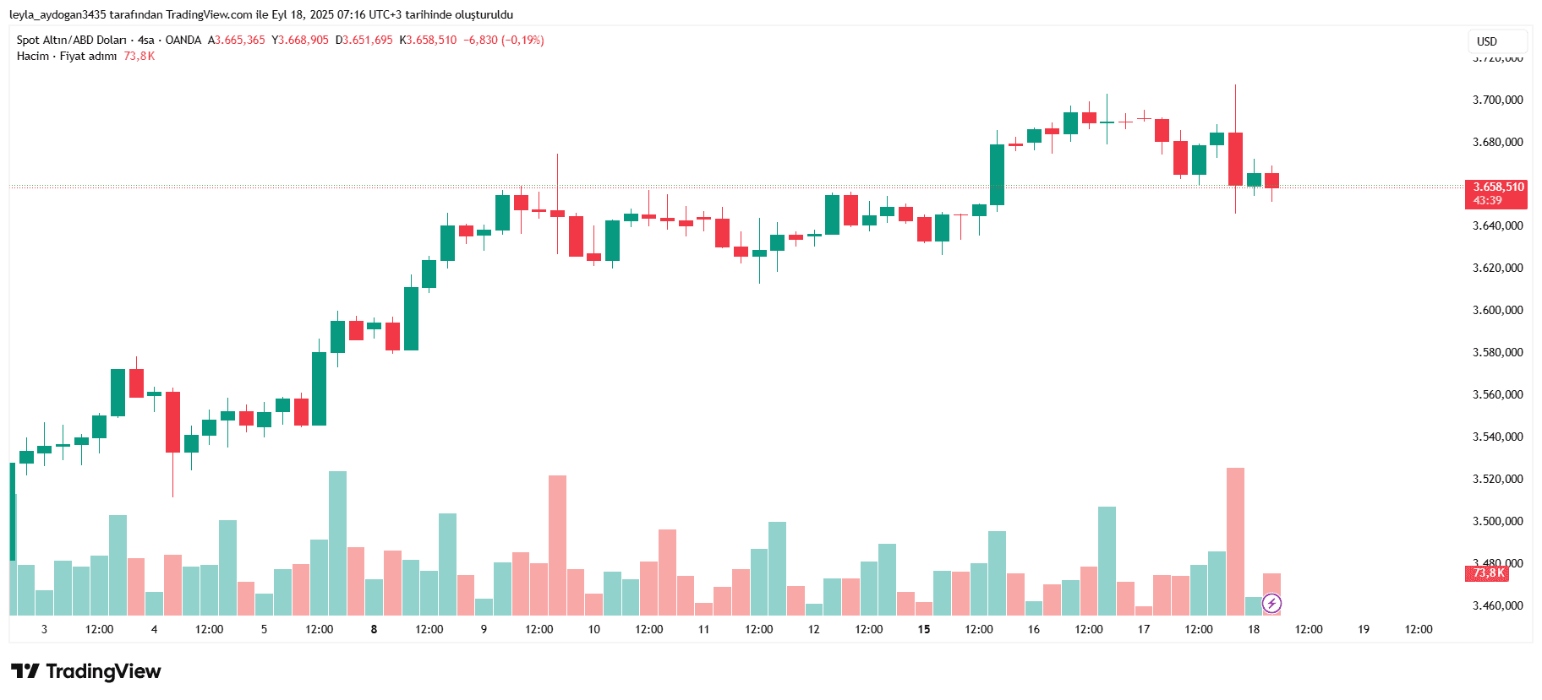Click the tallest red volume bar

point(1235,541)
